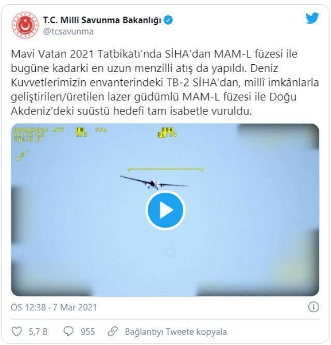This screenshot has width=331, height=345.
Task: Click the ÖS 12:38 · 7 Mar 2021 timestamp
Action: pyautogui.click(x=54, y=307)
